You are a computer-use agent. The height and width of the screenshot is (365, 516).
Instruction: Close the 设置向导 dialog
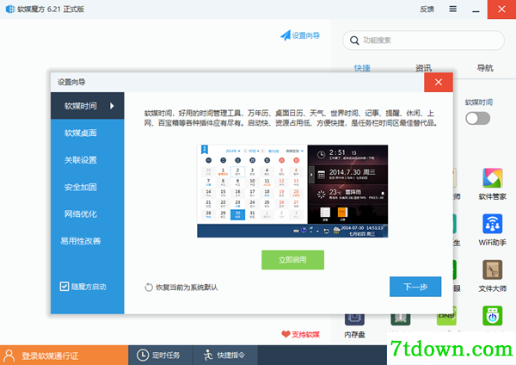tap(439, 82)
